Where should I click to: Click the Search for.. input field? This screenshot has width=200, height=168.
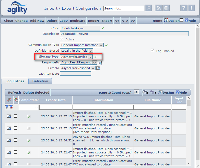[124, 8]
